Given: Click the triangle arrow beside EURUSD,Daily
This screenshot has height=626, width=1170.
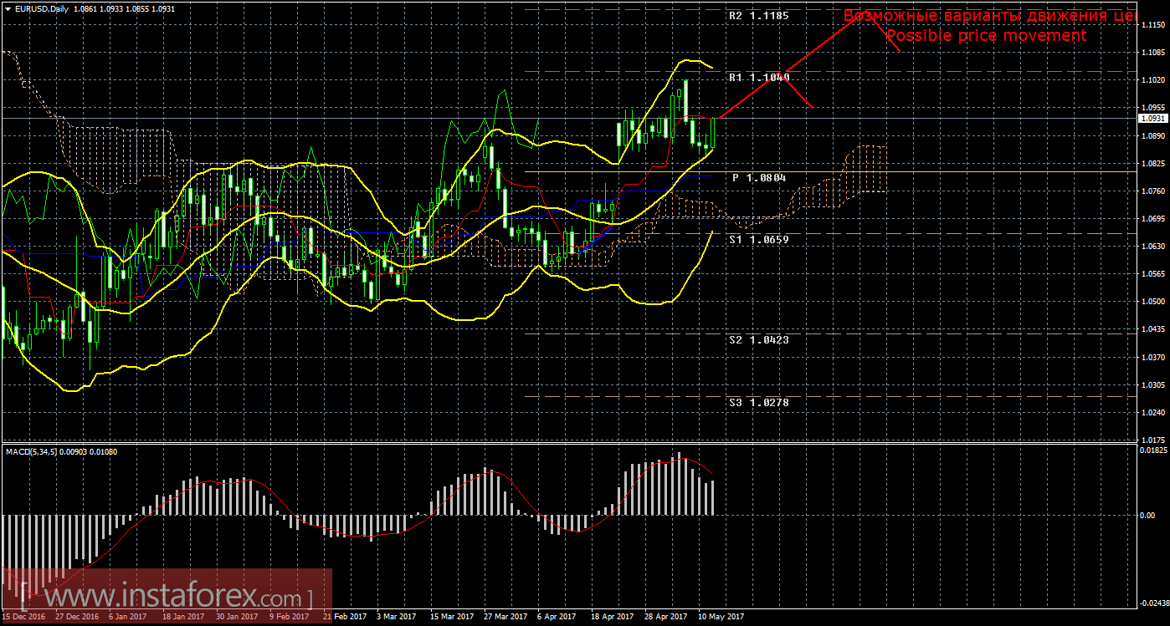Looking at the screenshot, I should click(8, 8).
